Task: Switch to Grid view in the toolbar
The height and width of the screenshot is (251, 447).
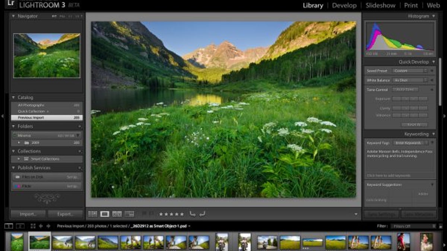Action: 92,213
